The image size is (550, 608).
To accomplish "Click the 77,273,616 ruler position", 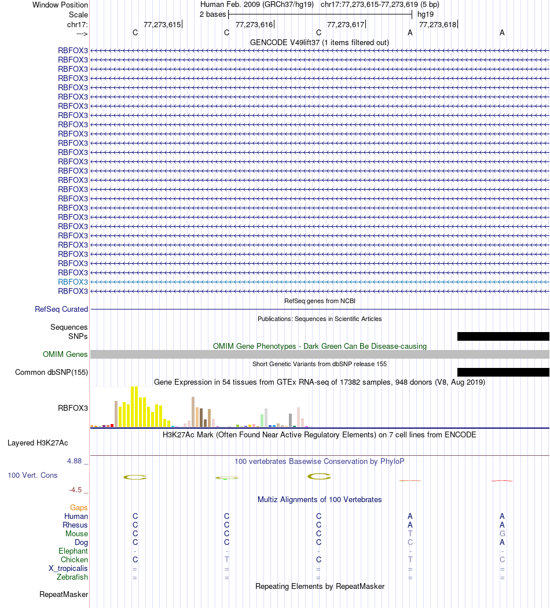I will click(x=254, y=24).
